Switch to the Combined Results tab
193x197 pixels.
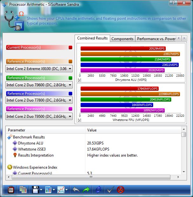[x=92, y=38]
